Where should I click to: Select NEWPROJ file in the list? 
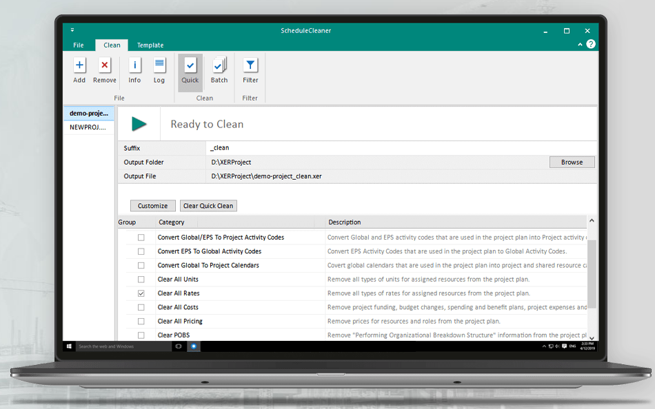(x=88, y=127)
